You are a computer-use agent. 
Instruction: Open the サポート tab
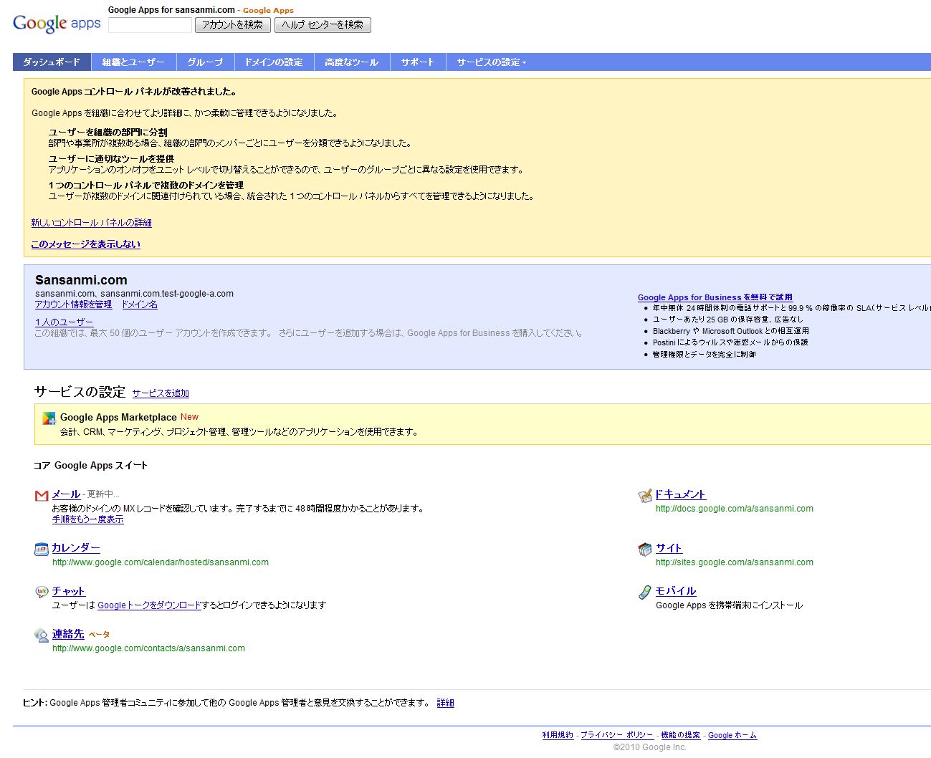point(418,62)
